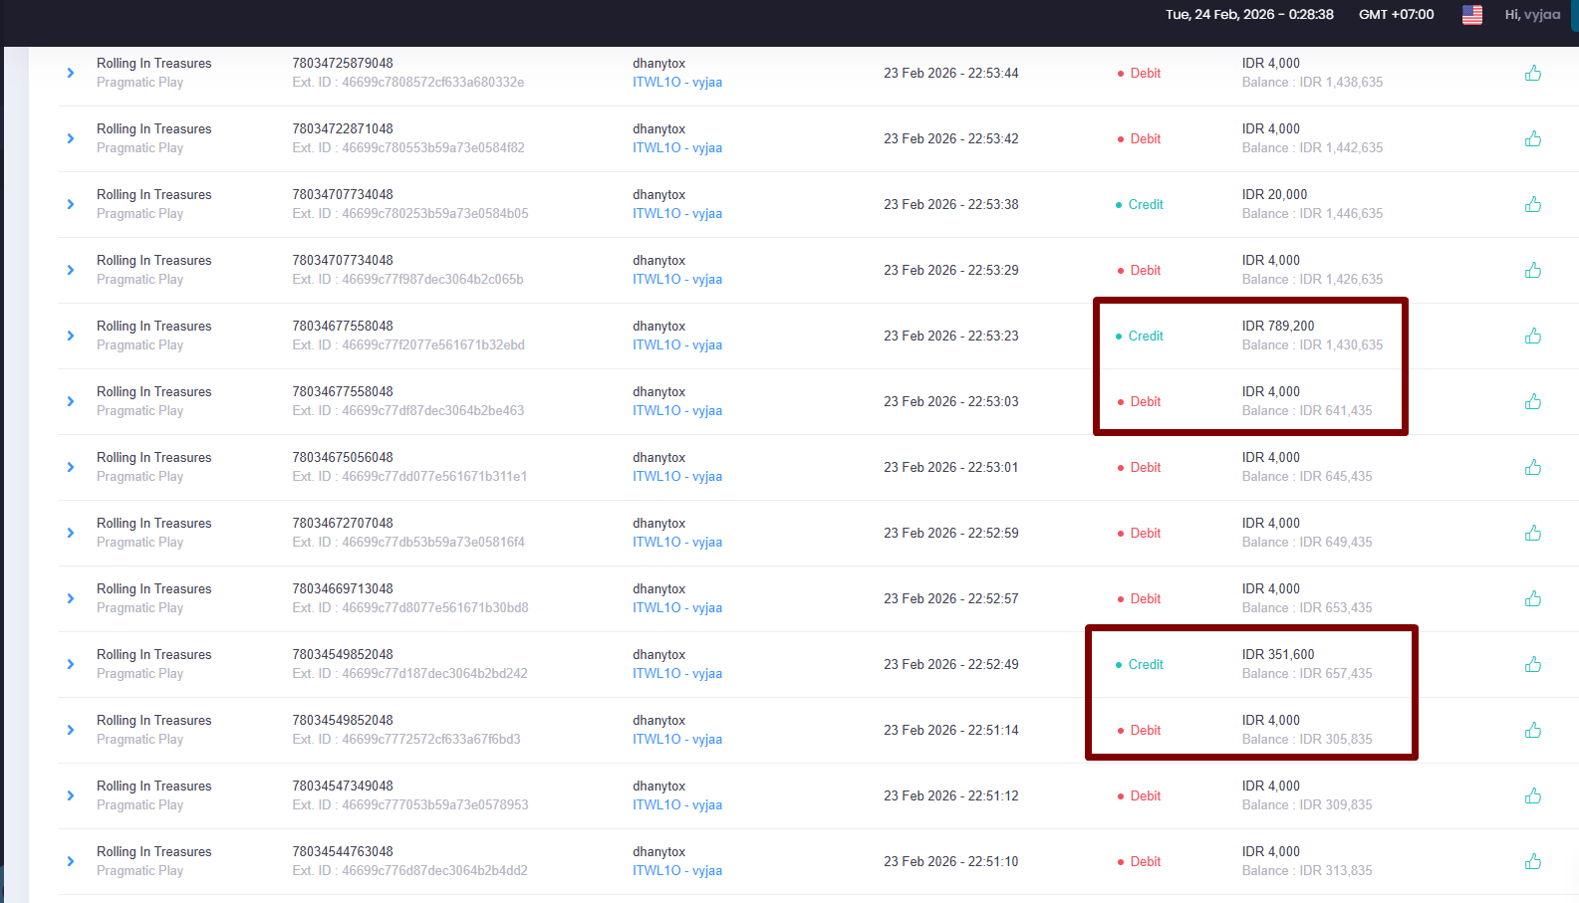The width and height of the screenshot is (1579, 903).
Task: Open ITWL1O - vyjaa link at 22:51:10
Action: tap(677, 871)
